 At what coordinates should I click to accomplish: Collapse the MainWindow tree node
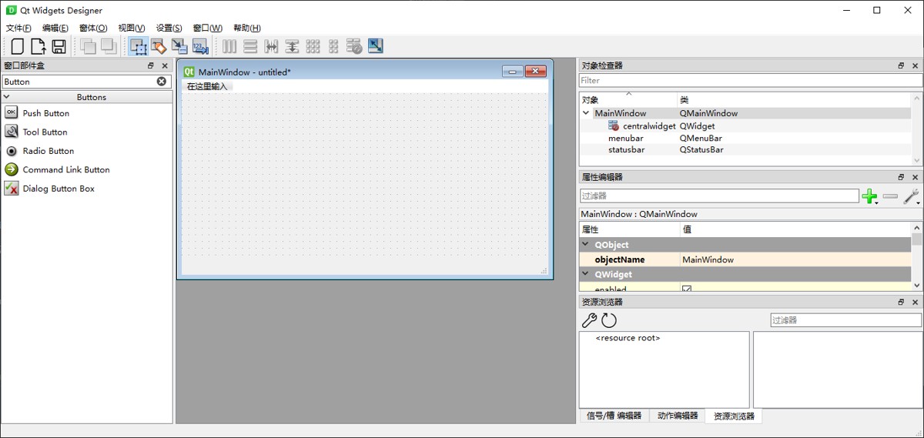click(586, 113)
